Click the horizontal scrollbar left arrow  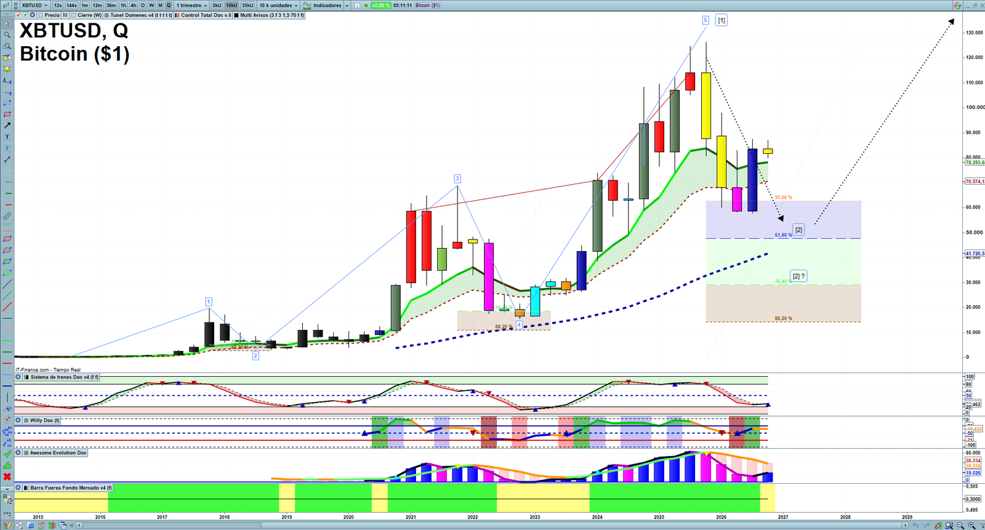(79, 526)
